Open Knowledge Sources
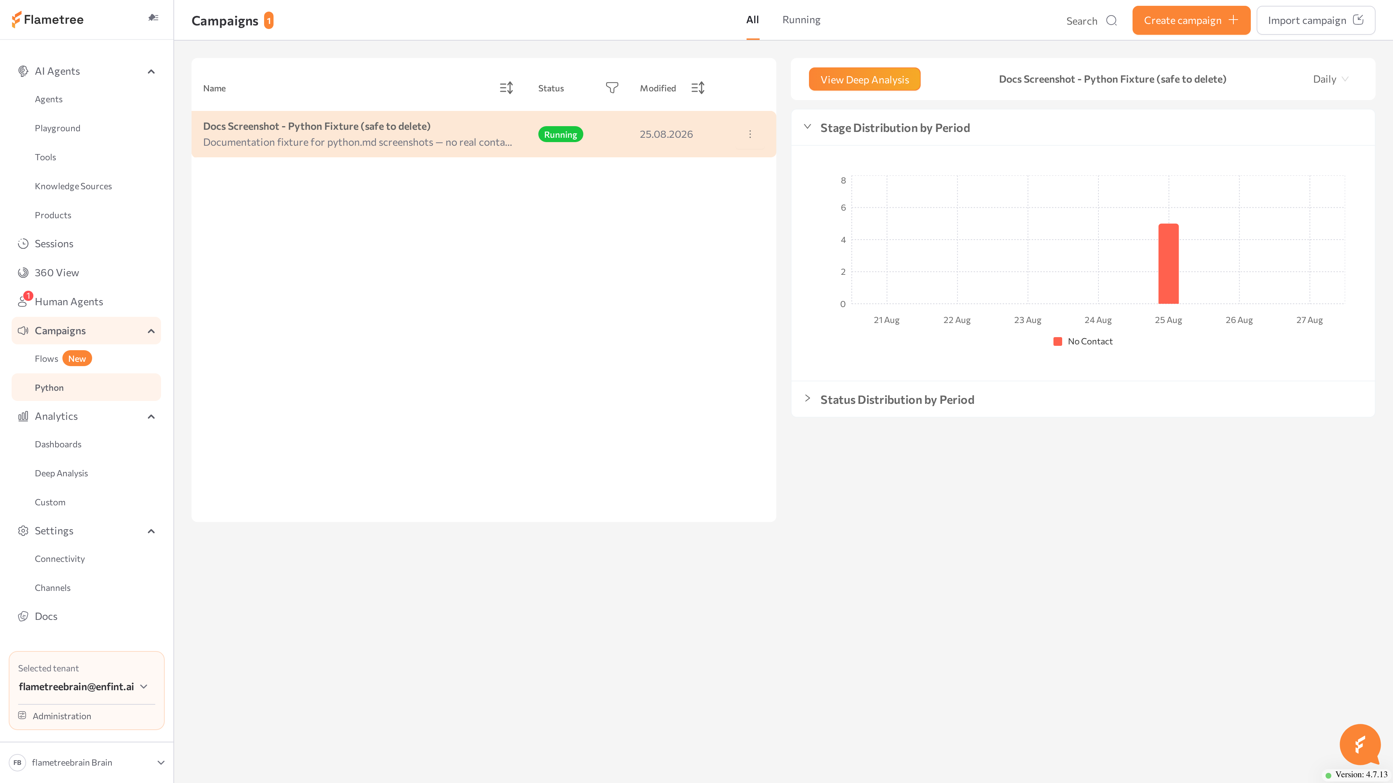Image resolution: width=1393 pixels, height=783 pixels. (x=74, y=186)
